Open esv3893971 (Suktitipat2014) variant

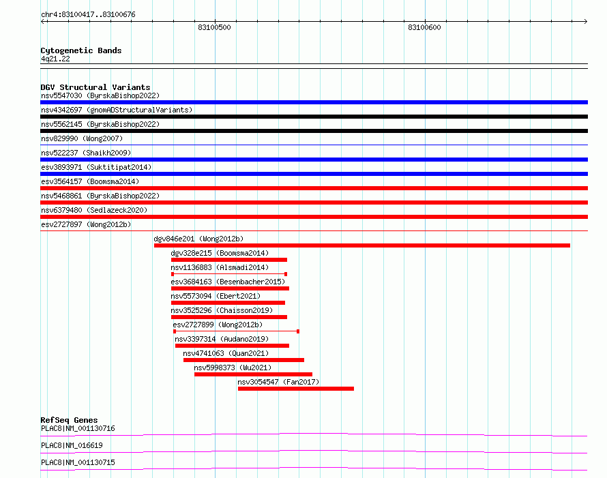pyautogui.click(x=96, y=167)
